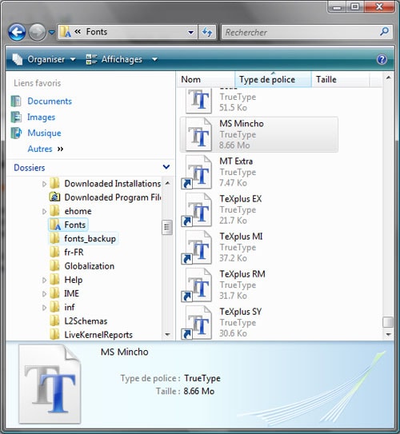The image size is (400, 434).
Task: Expand the Help folder node
Action: tap(44, 280)
